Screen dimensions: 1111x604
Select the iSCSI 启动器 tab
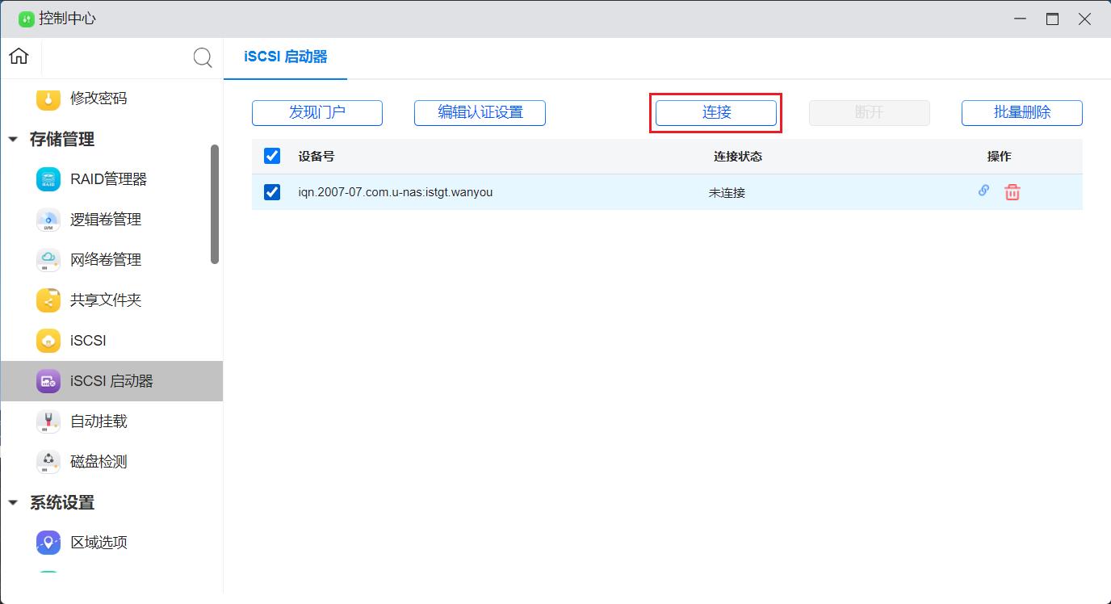(x=285, y=57)
